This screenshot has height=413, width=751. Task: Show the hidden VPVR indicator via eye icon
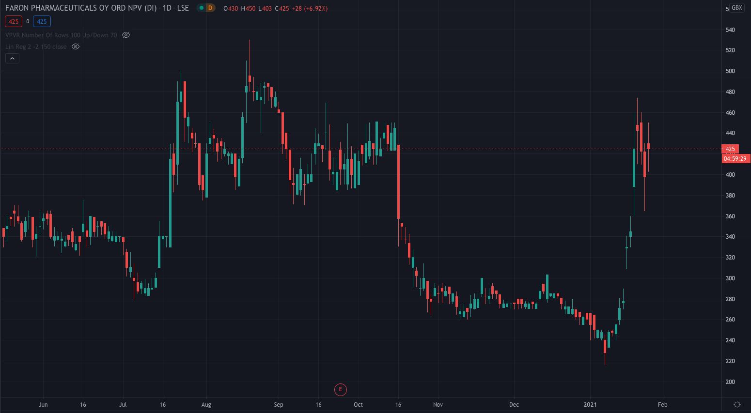(x=126, y=35)
